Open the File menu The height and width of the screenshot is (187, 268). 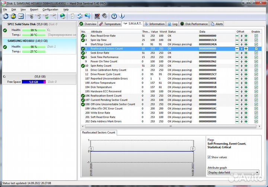coord(5,10)
